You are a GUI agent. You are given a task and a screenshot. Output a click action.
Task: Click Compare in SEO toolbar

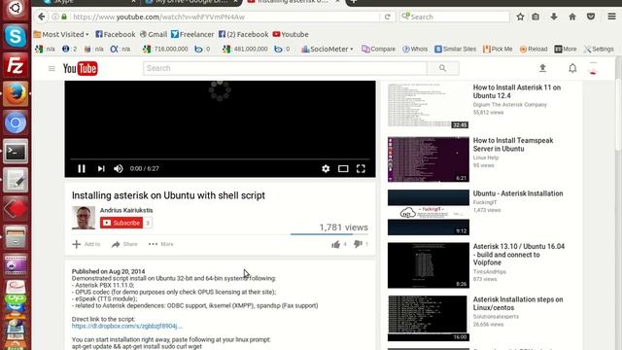pos(378,50)
